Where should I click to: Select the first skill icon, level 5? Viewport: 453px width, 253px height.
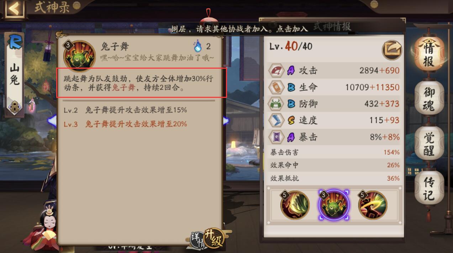295,205
